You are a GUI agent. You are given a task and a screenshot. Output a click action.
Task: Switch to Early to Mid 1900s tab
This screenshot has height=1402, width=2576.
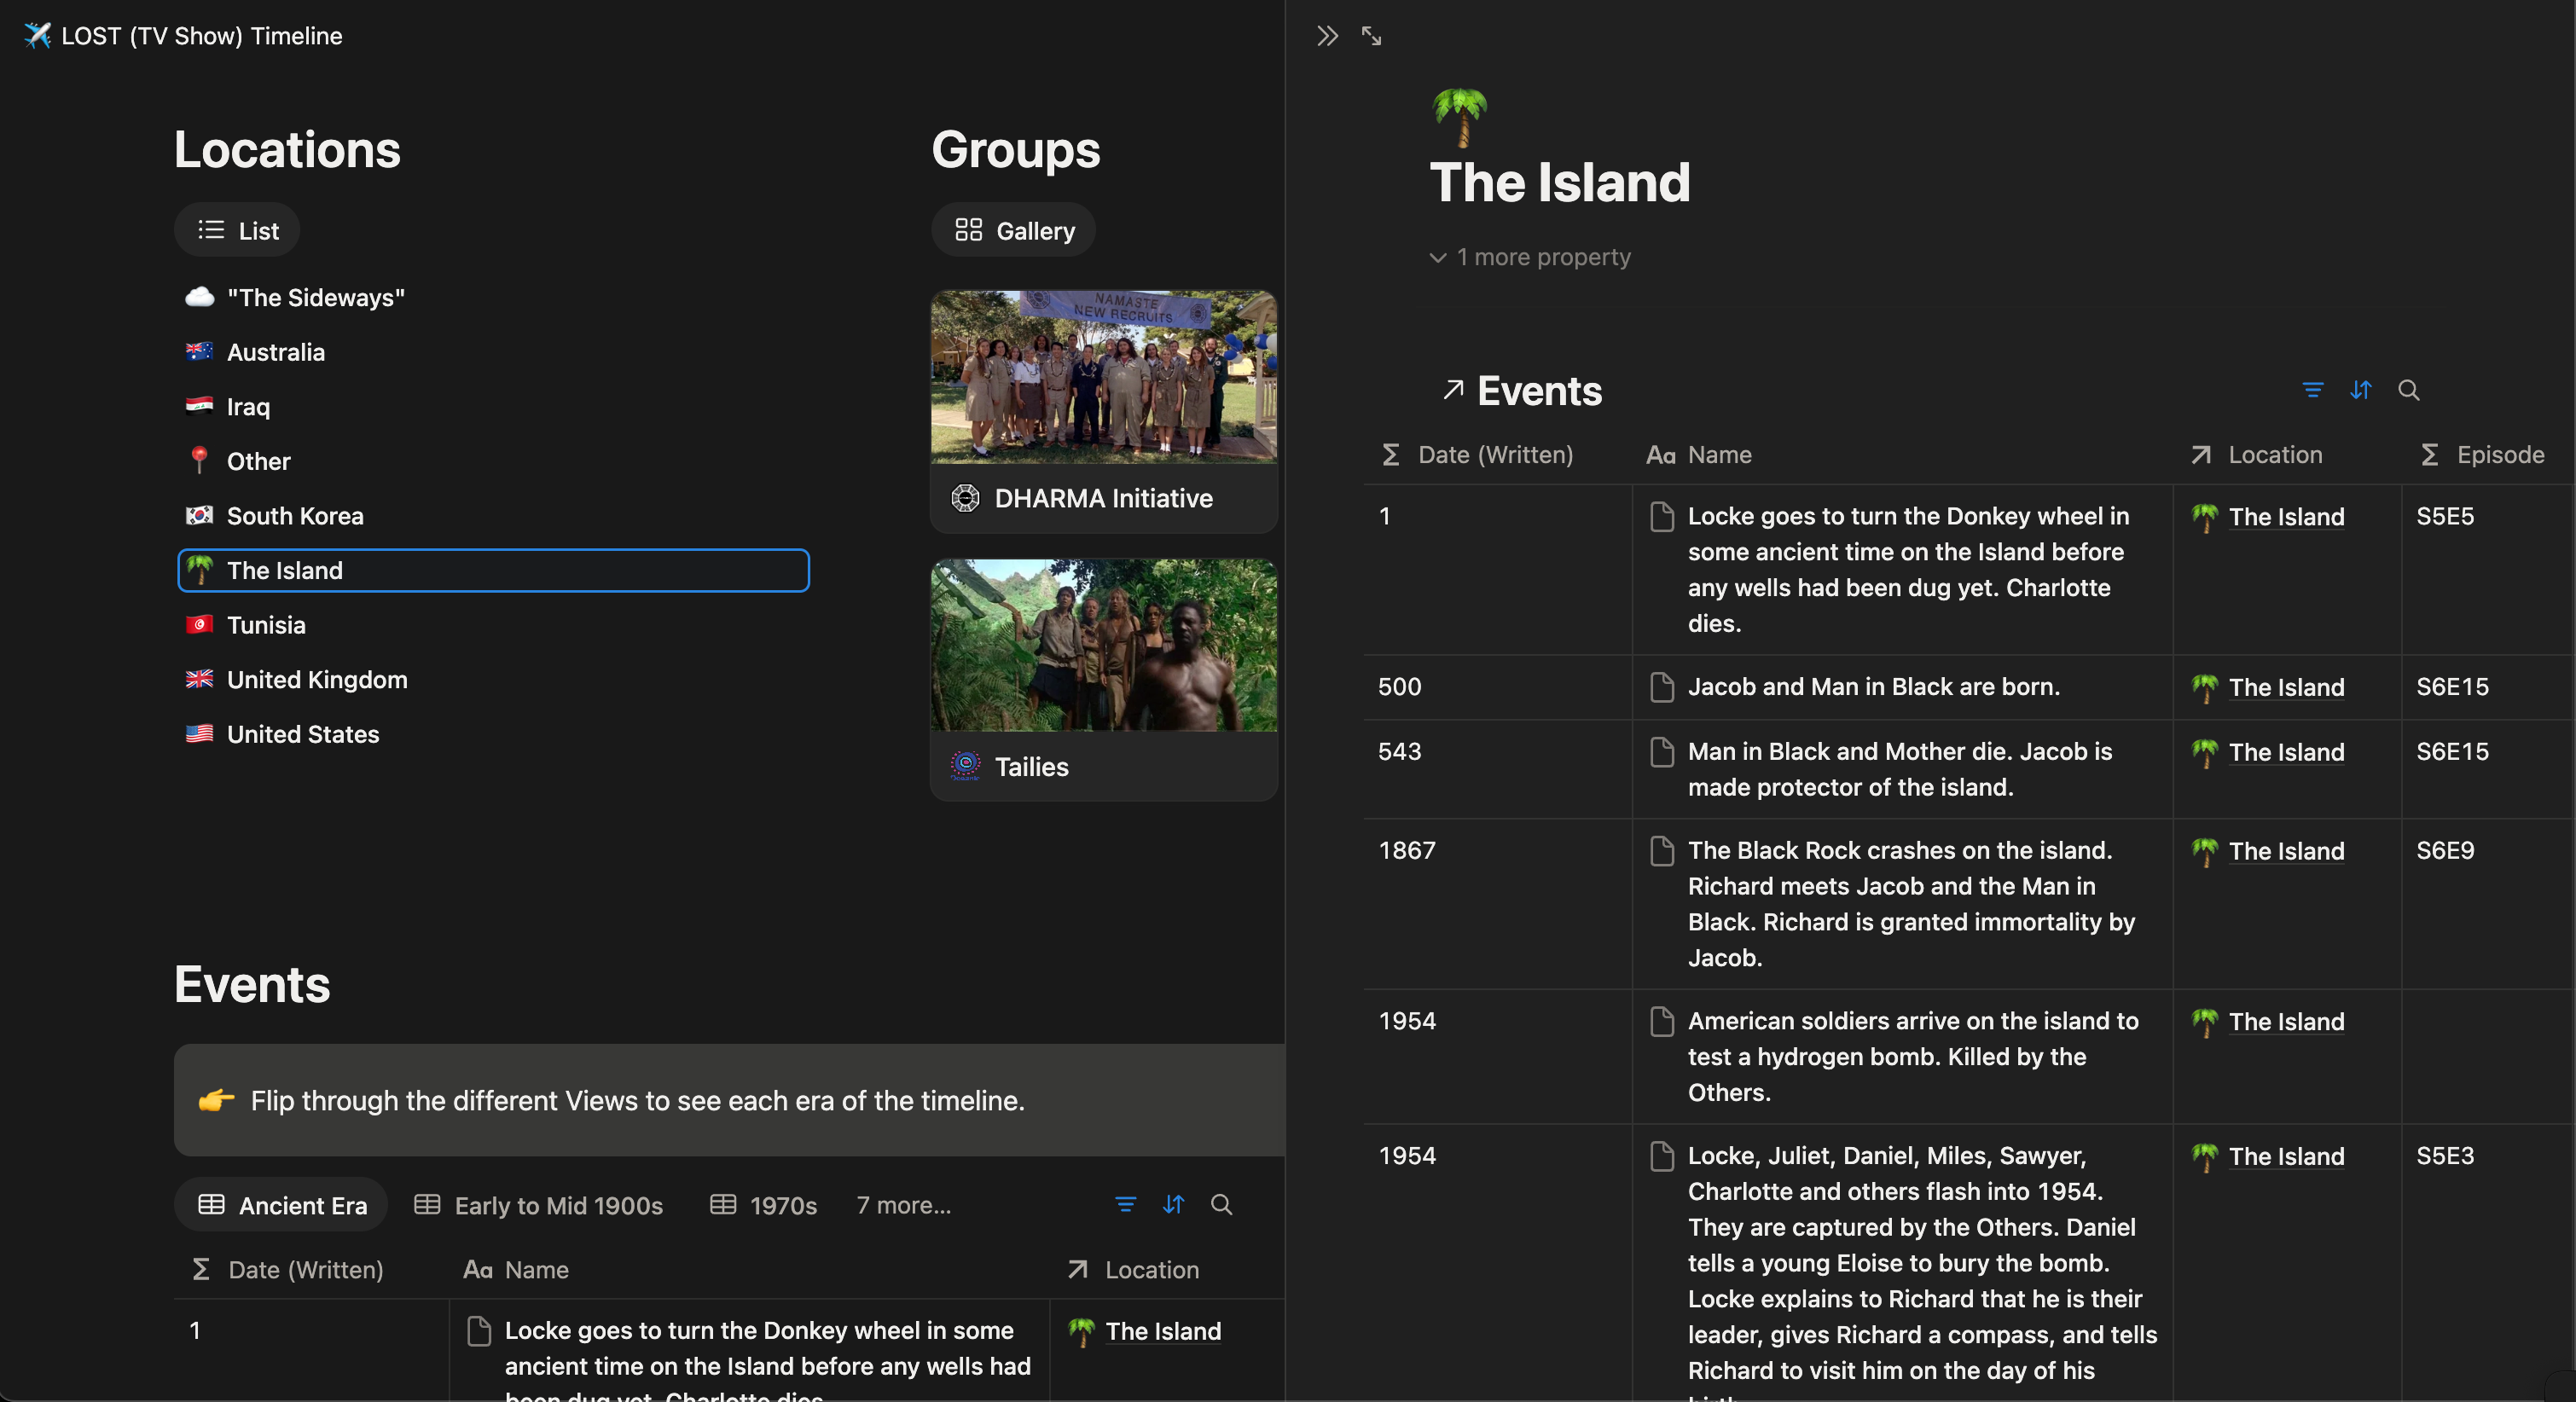539,1205
